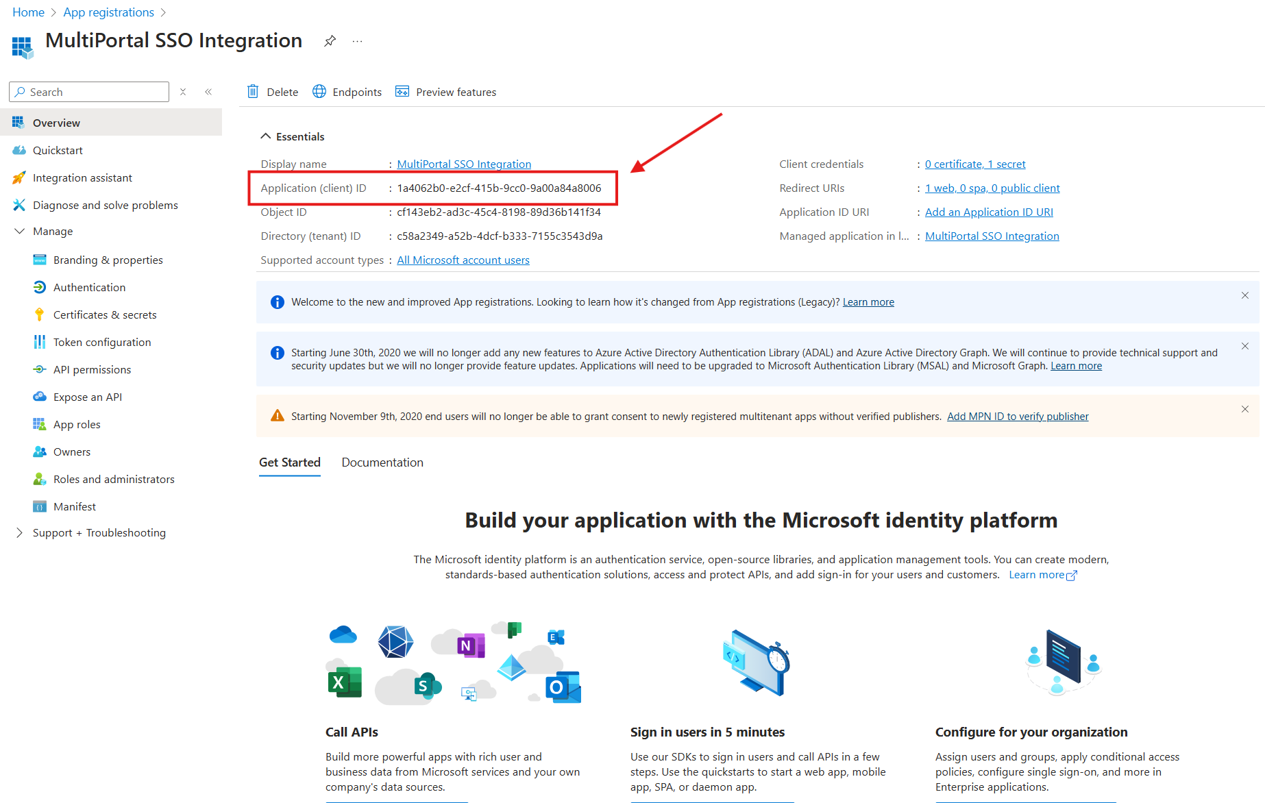Viewport: 1265px width, 803px height.
Task: Open Endpoints globe icon
Action: [319, 92]
